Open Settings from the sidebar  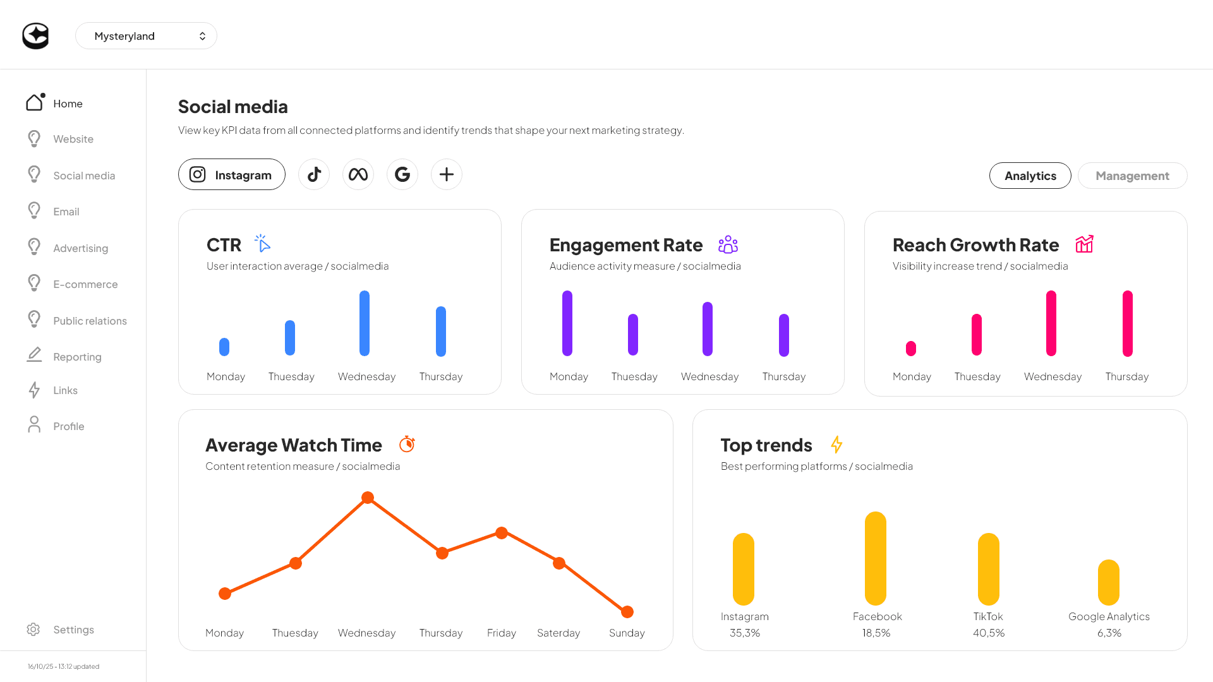[x=73, y=629]
